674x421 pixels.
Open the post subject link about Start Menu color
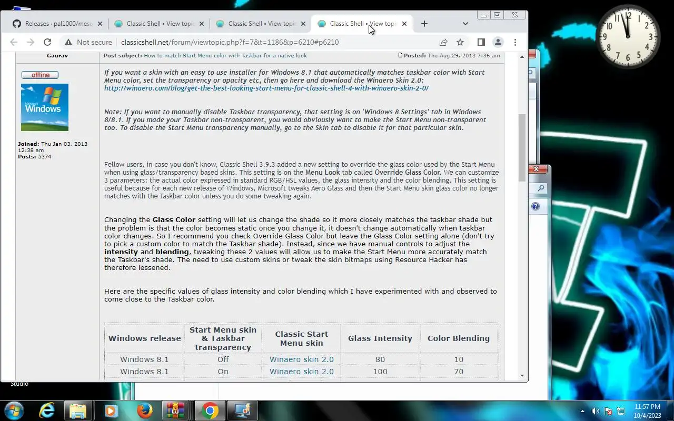[x=225, y=56]
